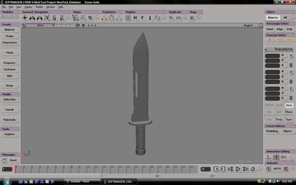Image resolution: width=296 pixels, height=185 pixels.
Task: Select the rotate sphere transform icon
Action: coord(112,18)
